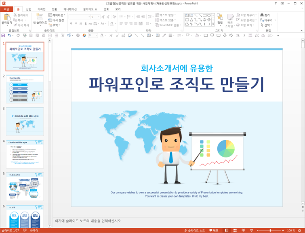The width and height of the screenshot is (305, 233).
Task: Toggle bold formatting in Font group
Action: click(x=71, y=23)
